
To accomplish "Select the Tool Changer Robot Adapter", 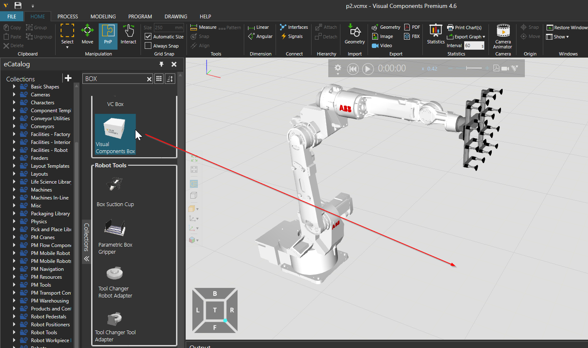I will click(x=115, y=283).
